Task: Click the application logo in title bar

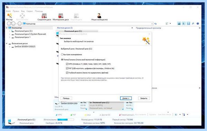Action: coord(7,7)
